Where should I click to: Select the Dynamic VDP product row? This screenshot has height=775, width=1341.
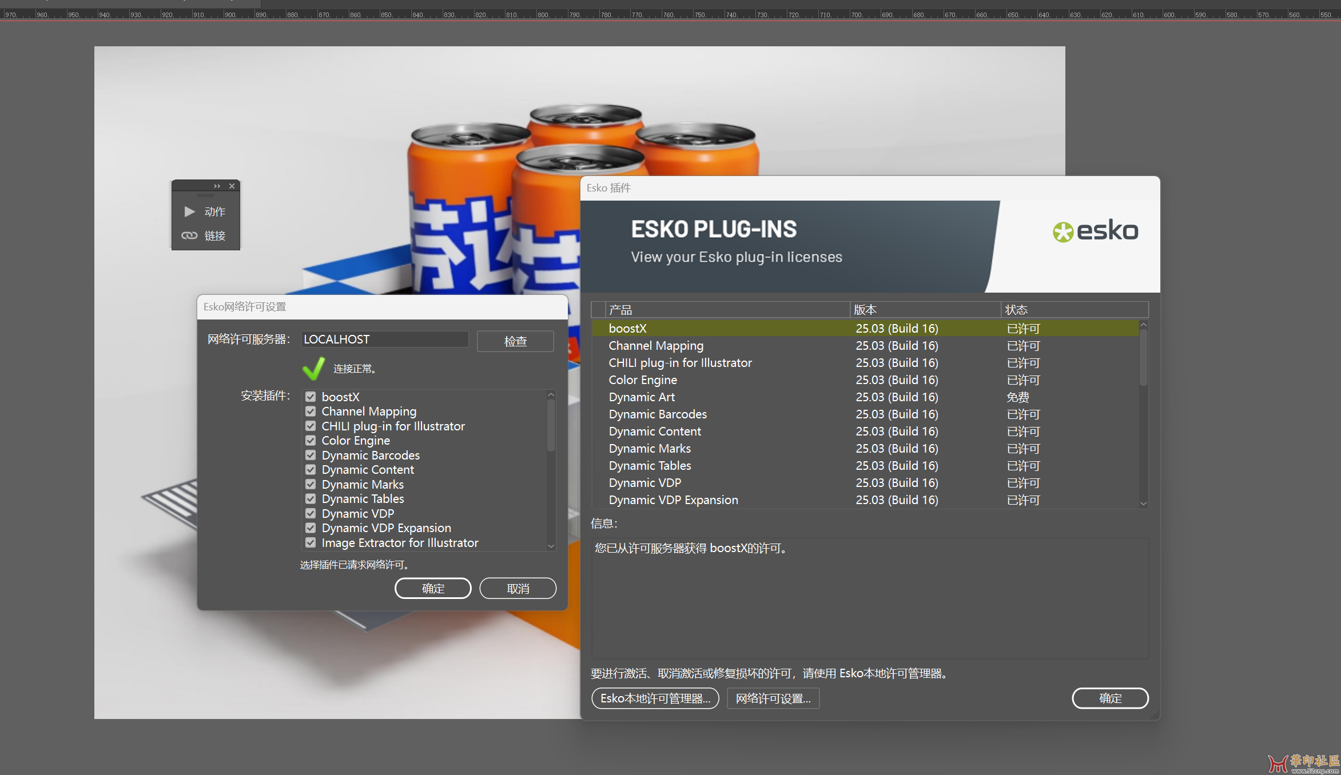865,483
